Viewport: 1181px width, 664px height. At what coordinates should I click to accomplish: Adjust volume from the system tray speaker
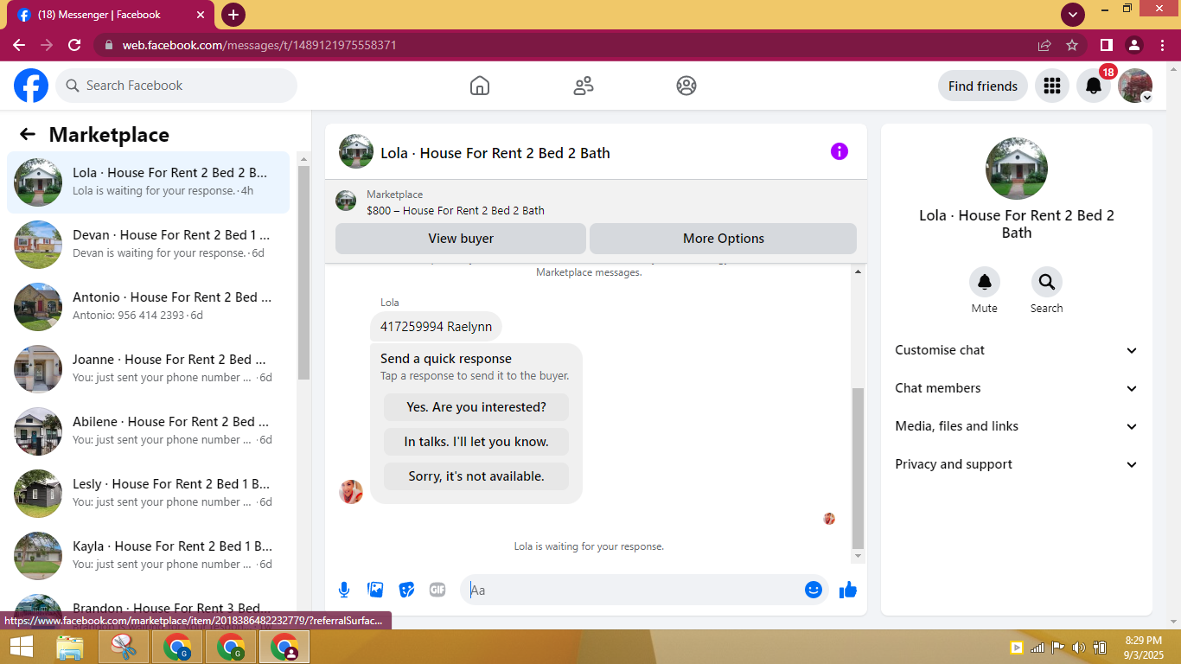(x=1078, y=648)
